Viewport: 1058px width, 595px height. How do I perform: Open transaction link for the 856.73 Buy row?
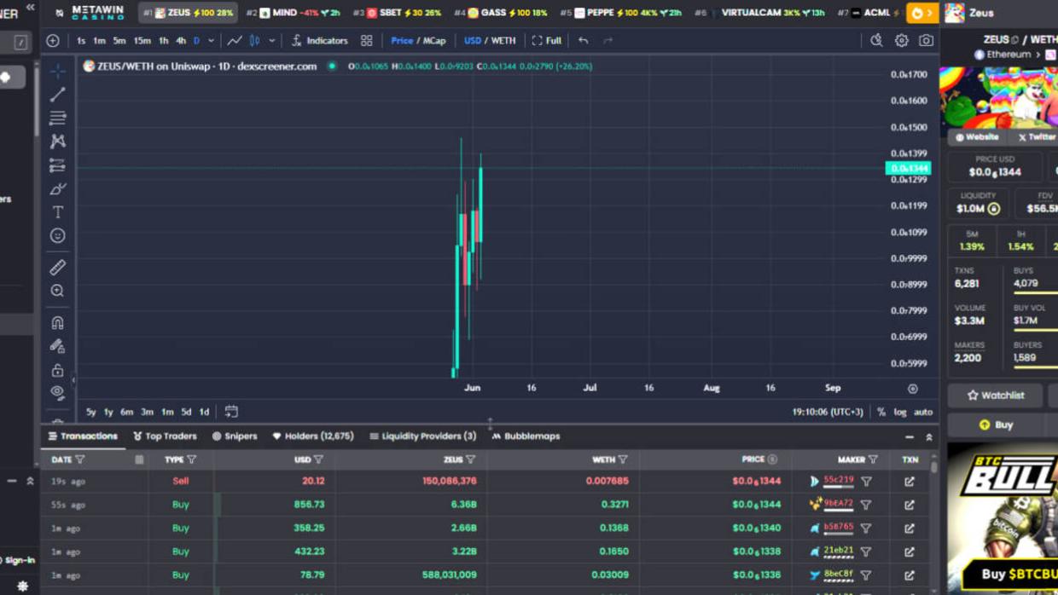tap(910, 505)
